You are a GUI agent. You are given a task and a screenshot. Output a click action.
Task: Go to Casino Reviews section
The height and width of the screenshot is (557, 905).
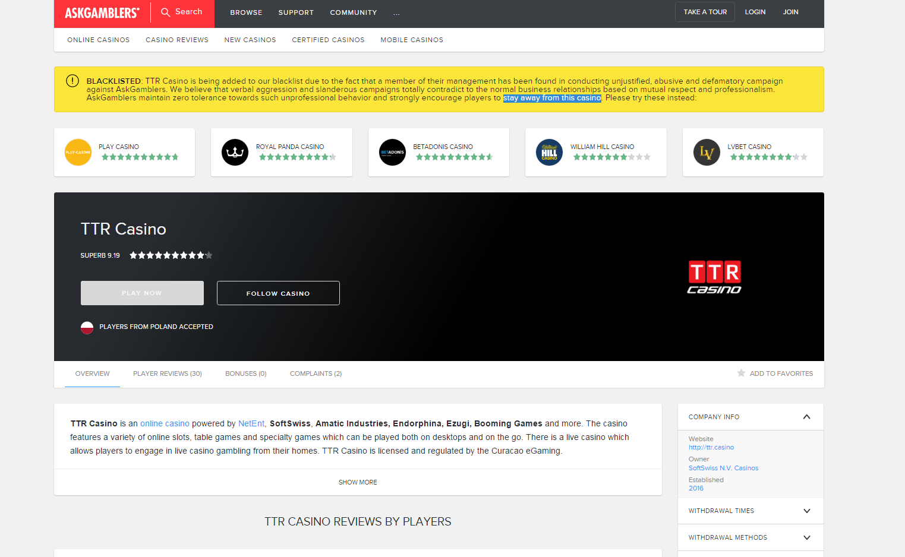pyautogui.click(x=177, y=40)
